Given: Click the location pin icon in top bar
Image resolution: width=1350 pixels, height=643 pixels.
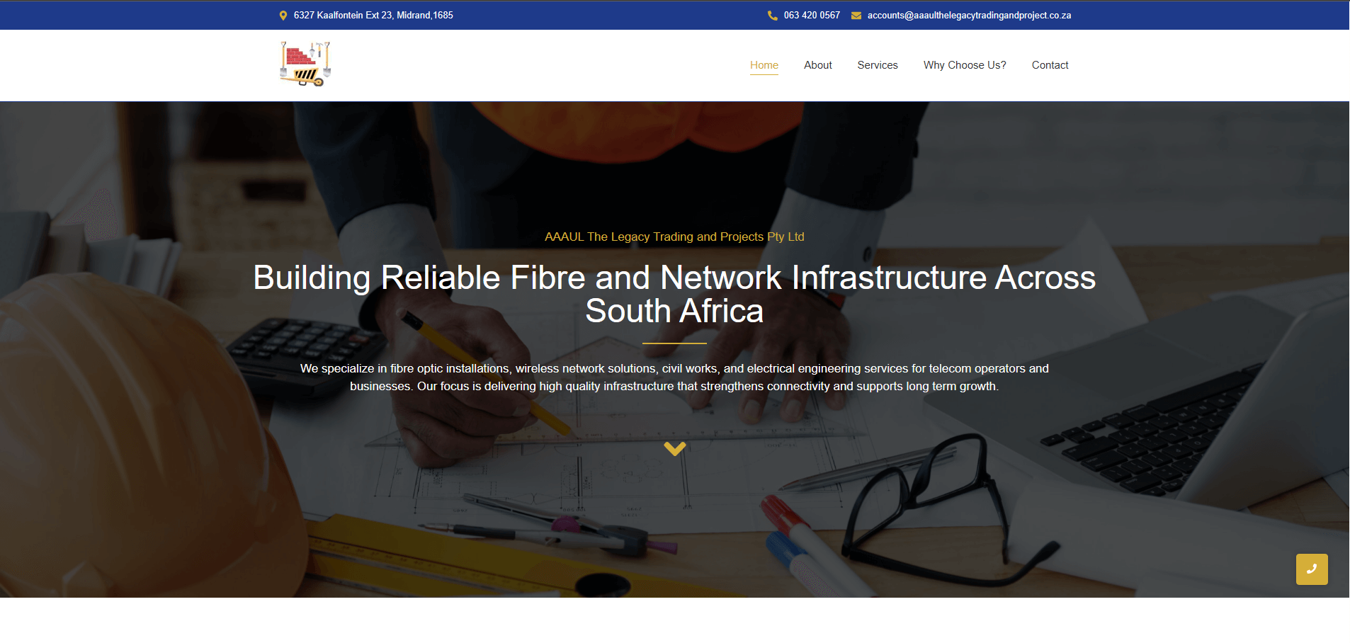Looking at the screenshot, I should pyautogui.click(x=283, y=16).
